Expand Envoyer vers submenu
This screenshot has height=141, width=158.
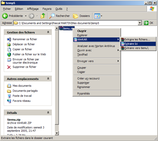click(118, 61)
